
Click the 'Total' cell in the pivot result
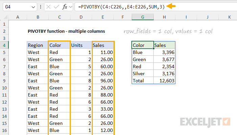tap(143, 81)
